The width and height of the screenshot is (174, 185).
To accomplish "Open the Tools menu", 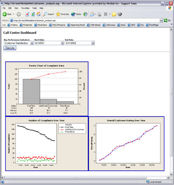I will pos(34,8).
